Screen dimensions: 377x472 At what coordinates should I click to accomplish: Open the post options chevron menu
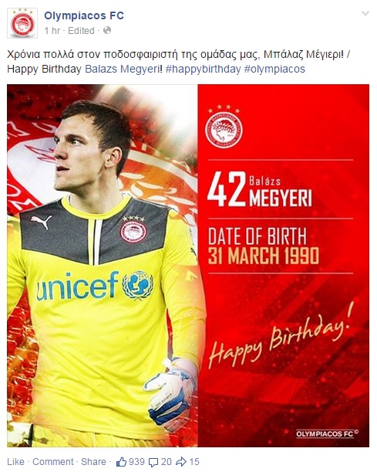coord(365,14)
